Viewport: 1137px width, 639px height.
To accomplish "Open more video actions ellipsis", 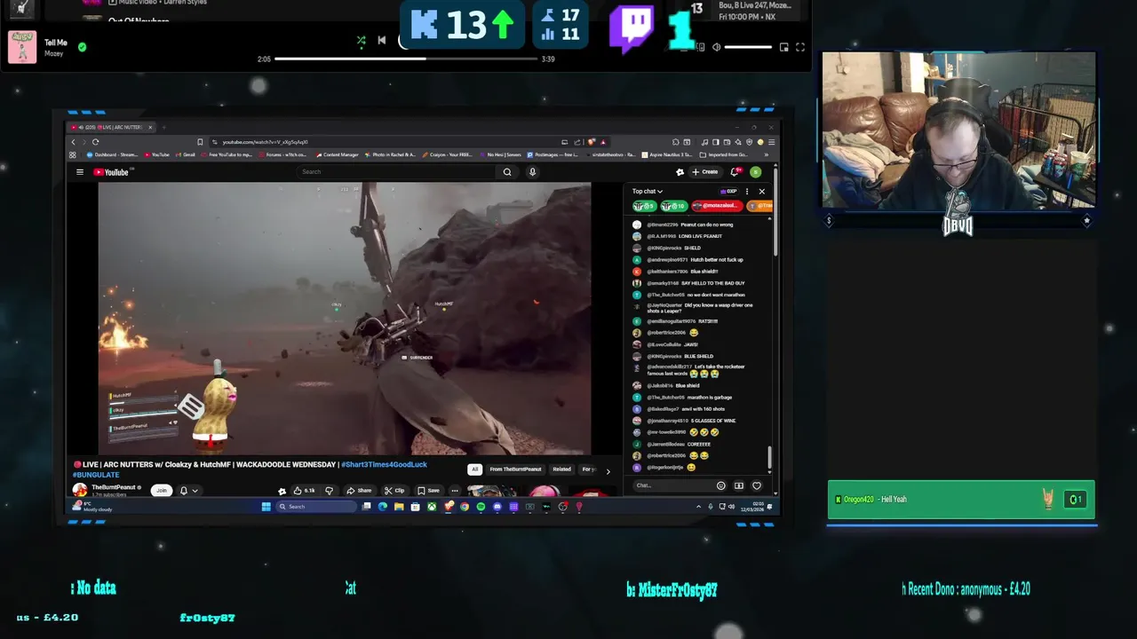I will [x=454, y=491].
